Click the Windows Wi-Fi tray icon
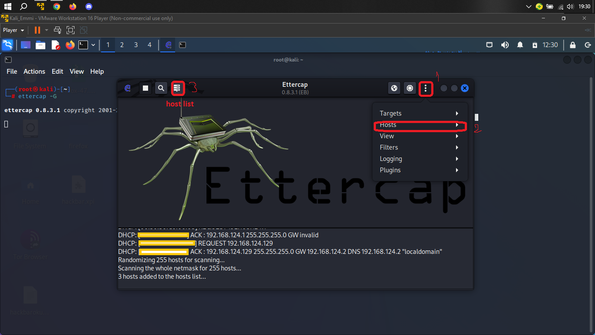Viewport: 595px width, 335px height. point(561,7)
